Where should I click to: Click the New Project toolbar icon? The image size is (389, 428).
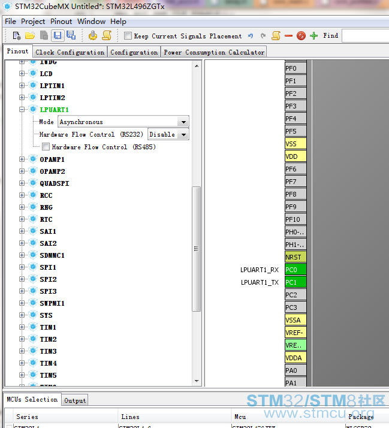coord(17,35)
